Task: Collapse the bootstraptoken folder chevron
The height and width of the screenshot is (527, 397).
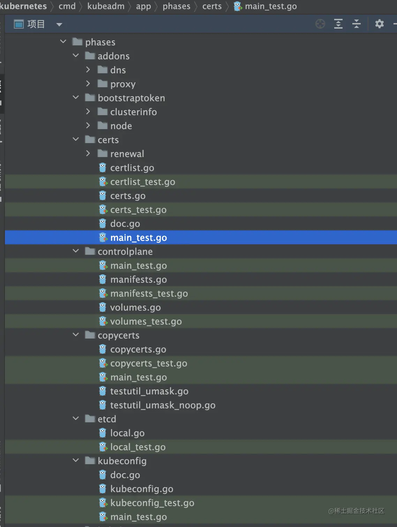Action: point(76,97)
